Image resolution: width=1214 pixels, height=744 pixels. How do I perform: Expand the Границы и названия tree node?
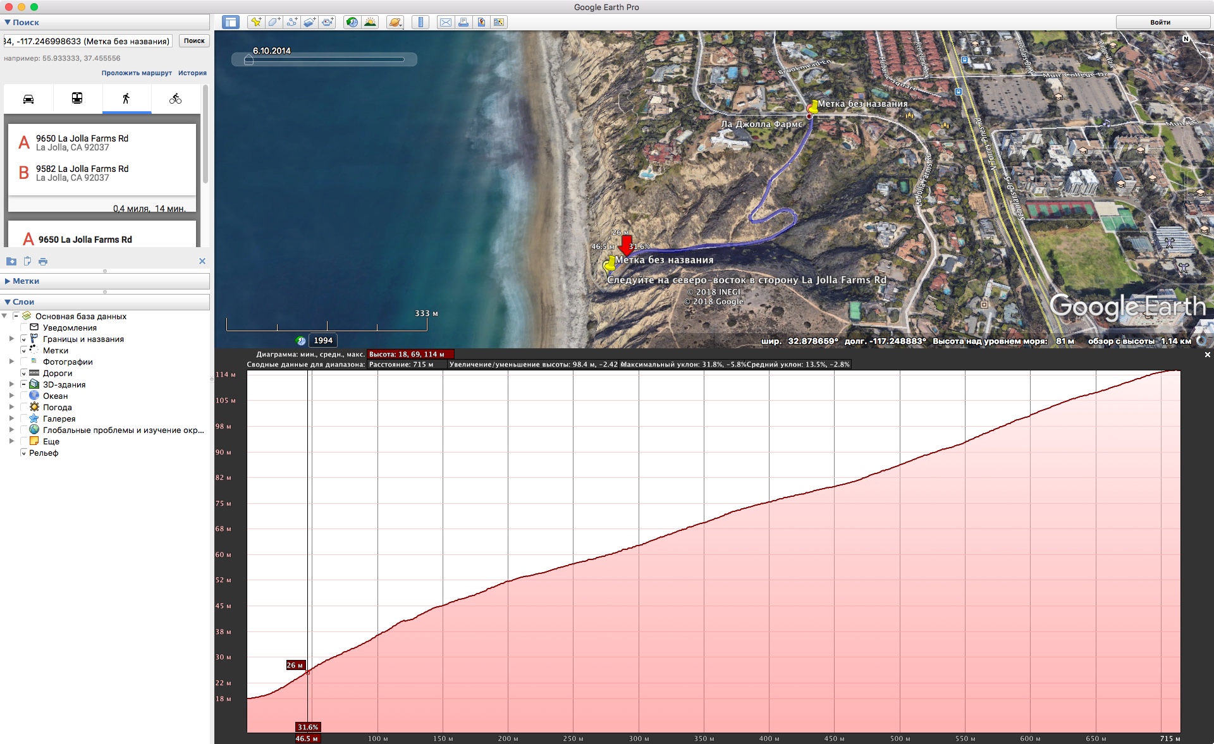coord(11,339)
